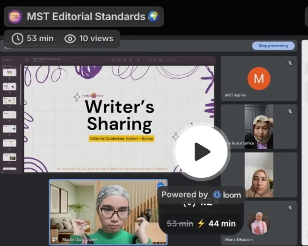
Task: Click the eye icon beside 10 views
Action: [x=70, y=39]
